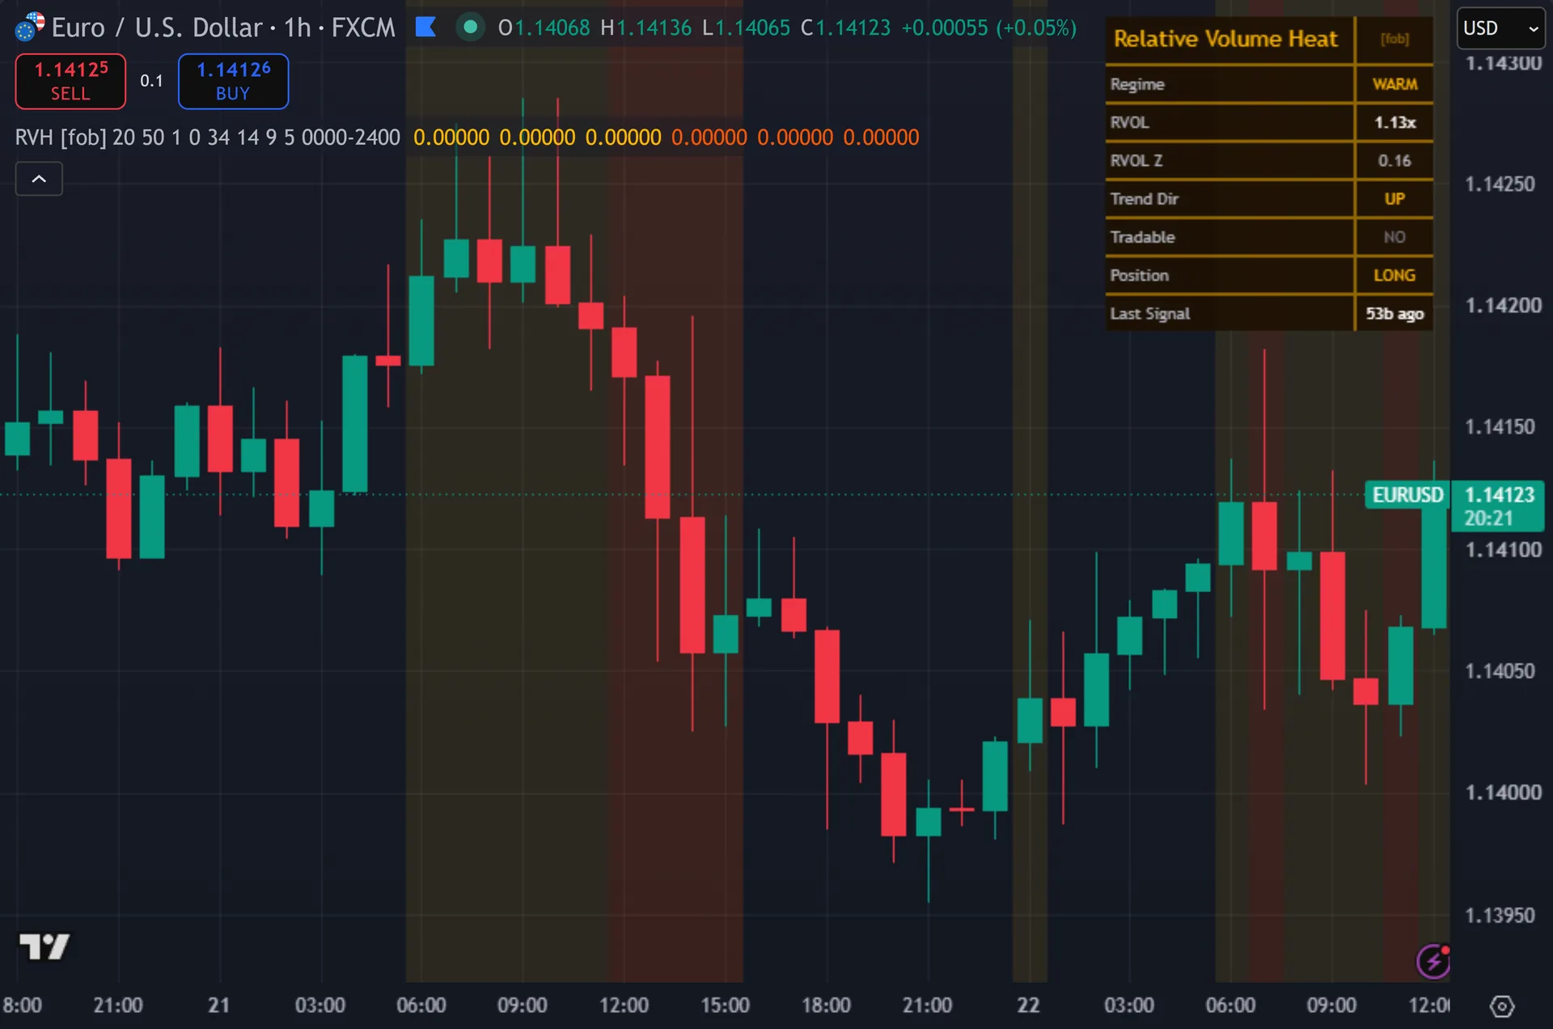Screen dimensions: 1553x1029
Task: Click the low value L1.14065
Action: pos(747,28)
